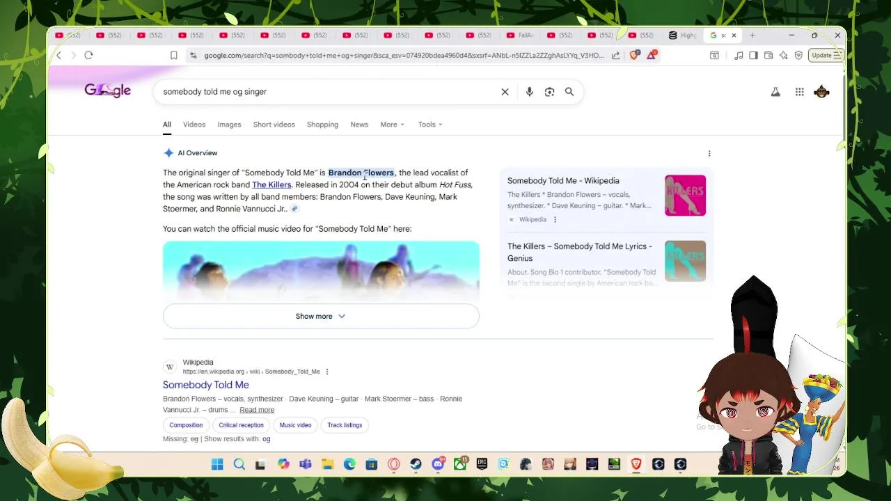Open File Explorer from taskbar
This screenshot has width=891, height=501.
tap(327, 464)
